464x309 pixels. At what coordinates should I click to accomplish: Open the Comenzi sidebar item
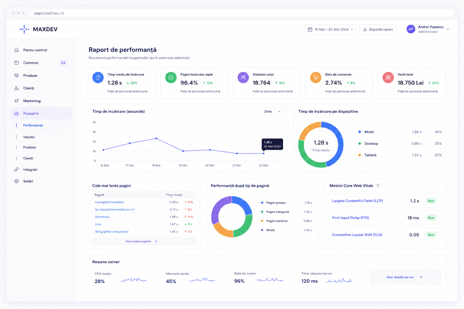(x=41, y=63)
